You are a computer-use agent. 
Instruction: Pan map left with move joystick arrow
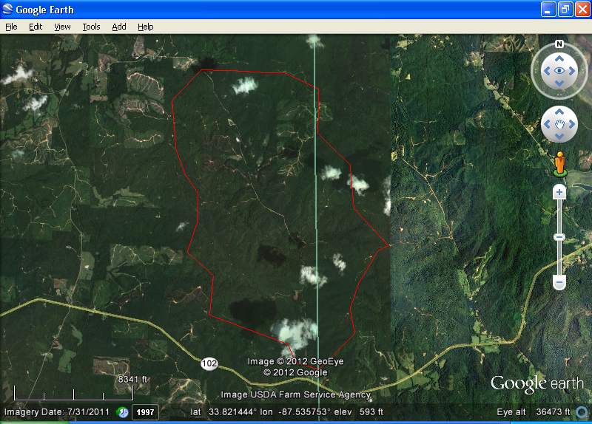[x=548, y=124]
